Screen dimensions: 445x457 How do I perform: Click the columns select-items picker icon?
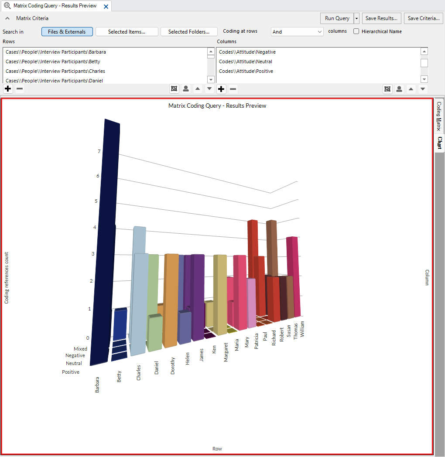click(387, 89)
